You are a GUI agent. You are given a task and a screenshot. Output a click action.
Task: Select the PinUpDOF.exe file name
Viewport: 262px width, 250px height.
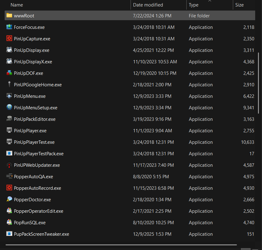click(29, 73)
